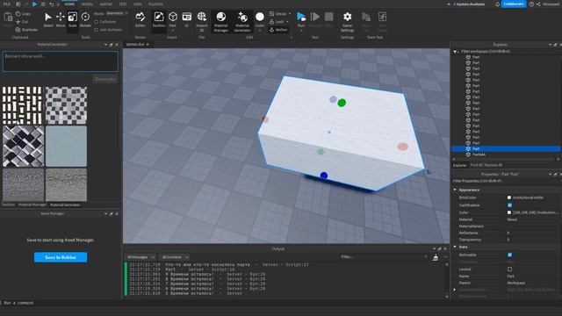Clear output with the broom icon

tap(436, 257)
